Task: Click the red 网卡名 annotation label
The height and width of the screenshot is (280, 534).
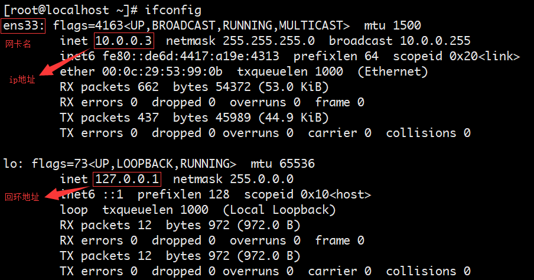Action: 18,44
